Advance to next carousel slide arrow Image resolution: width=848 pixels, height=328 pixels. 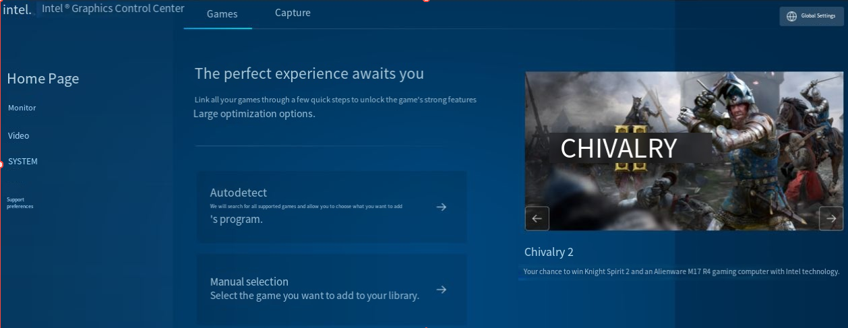(x=831, y=218)
